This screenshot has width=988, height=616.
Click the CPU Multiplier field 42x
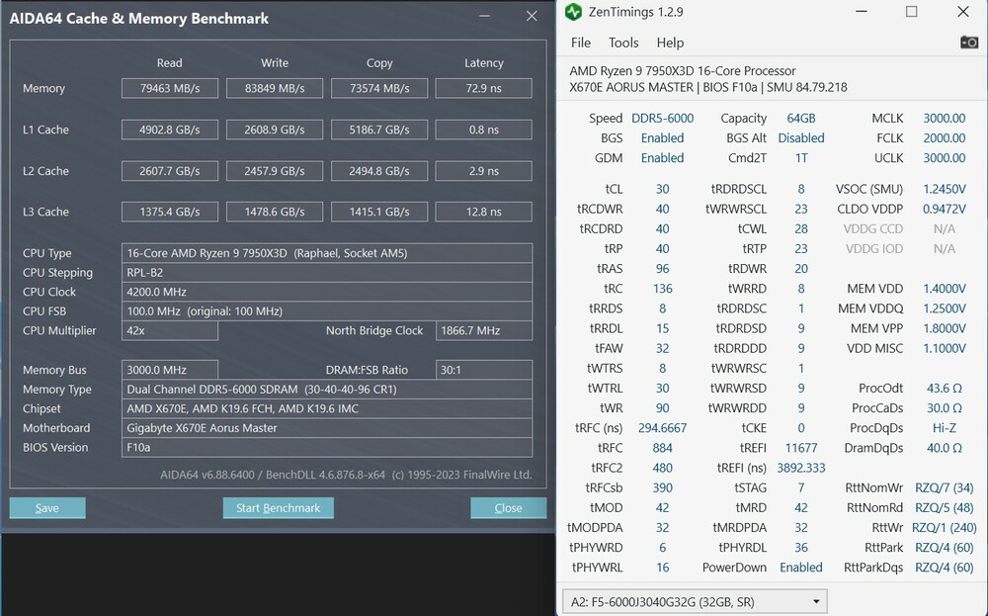coord(170,330)
